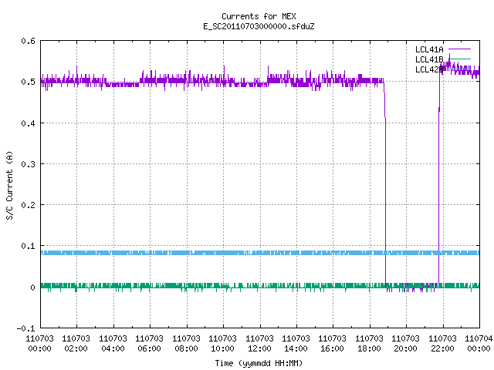Click the x-axis tick 110703 06:00
Image resolution: width=494 pixels, height=370 pixels.
click(149, 344)
